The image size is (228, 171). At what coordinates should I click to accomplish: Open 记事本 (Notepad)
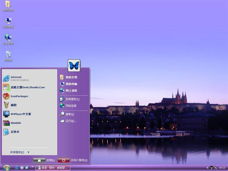coord(15,132)
